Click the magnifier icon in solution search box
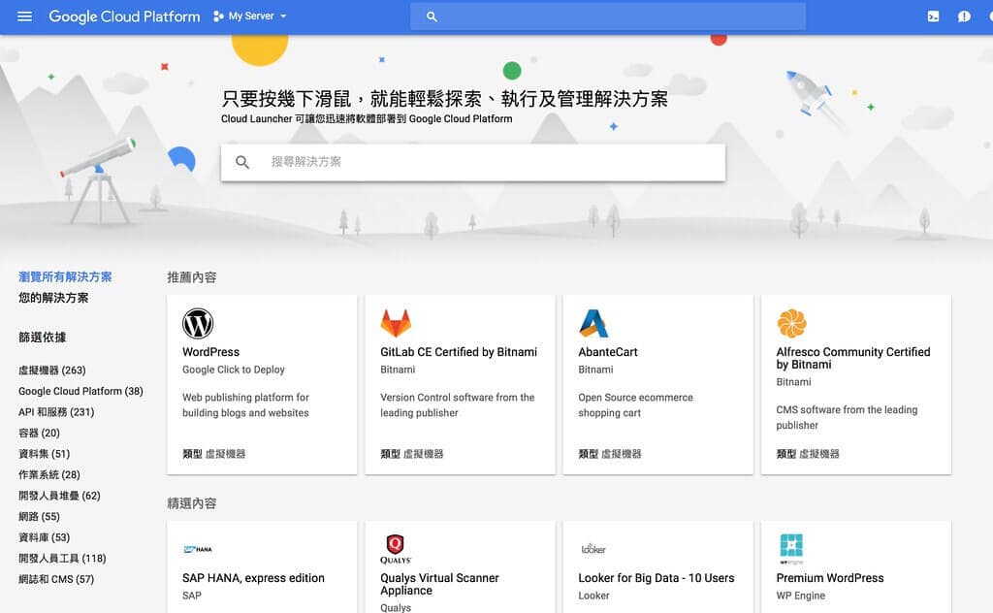 tap(241, 162)
